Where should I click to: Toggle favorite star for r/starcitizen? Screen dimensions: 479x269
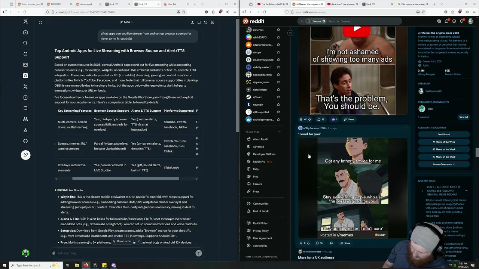click(278, 90)
